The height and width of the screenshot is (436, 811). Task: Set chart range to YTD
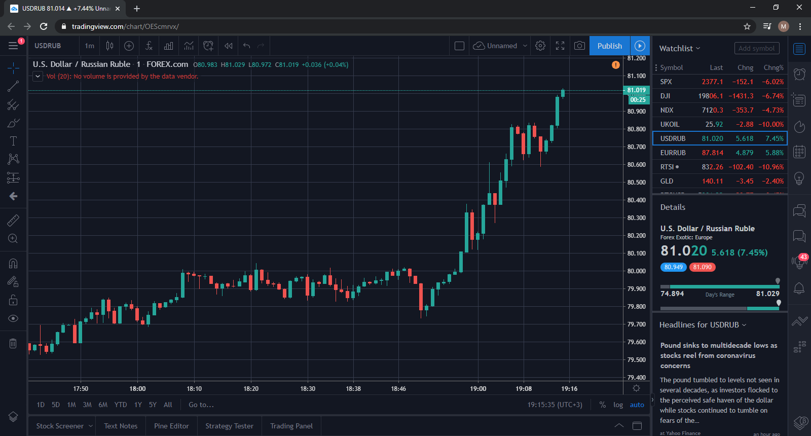click(x=121, y=405)
